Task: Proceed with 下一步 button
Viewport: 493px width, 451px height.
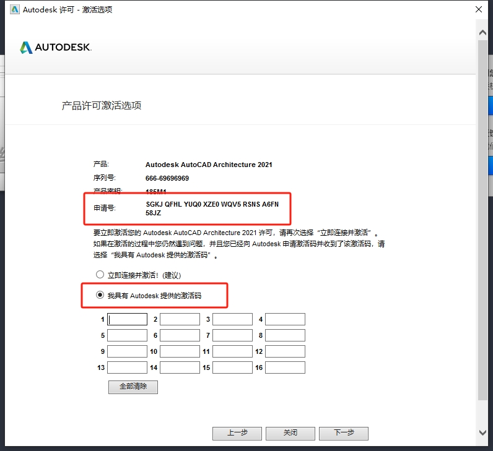Action: [x=344, y=434]
